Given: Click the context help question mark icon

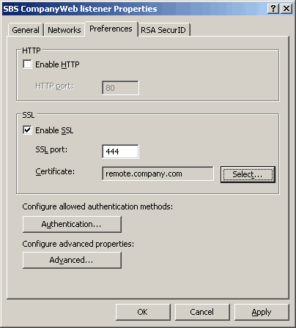Looking at the screenshot, I should click(273, 9).
